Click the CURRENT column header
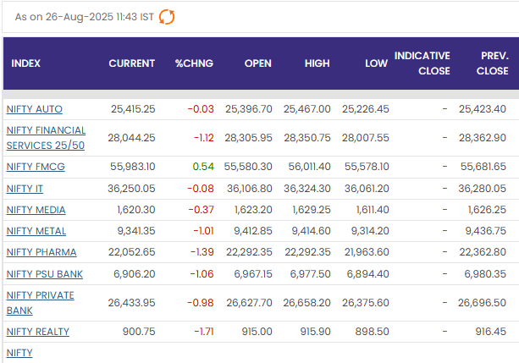 coord(132,63)
